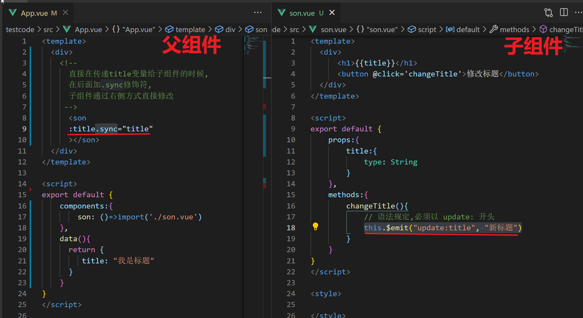The width and height of the screenshot is (583, 318).
Task: Click 'export default {' in son.vue
Action: click(x=346, y=129)
